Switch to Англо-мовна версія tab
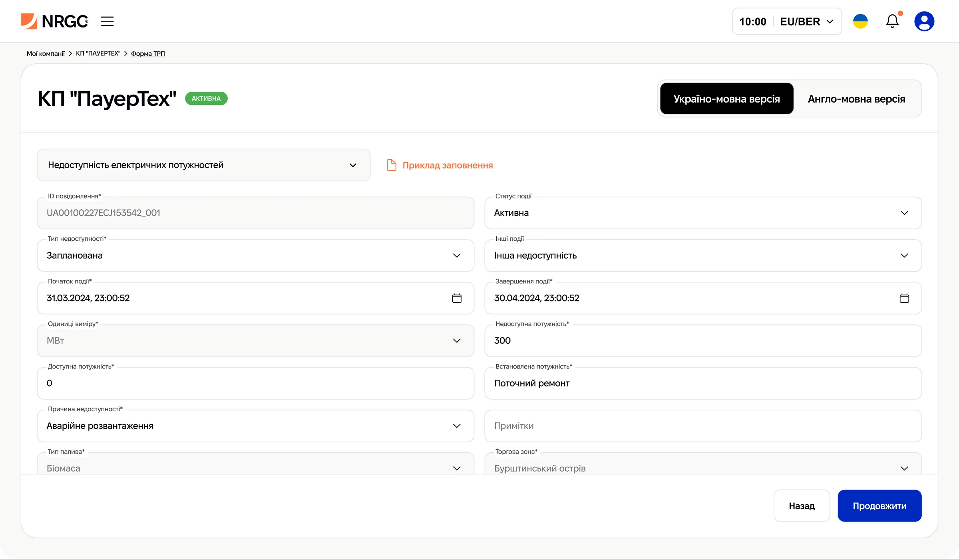Screen dimensions: 959x559 pyautogui.click(x=856, y=99)
